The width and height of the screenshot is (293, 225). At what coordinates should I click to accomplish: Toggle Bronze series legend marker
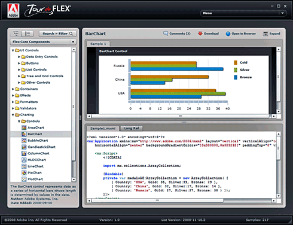(236, 77)
